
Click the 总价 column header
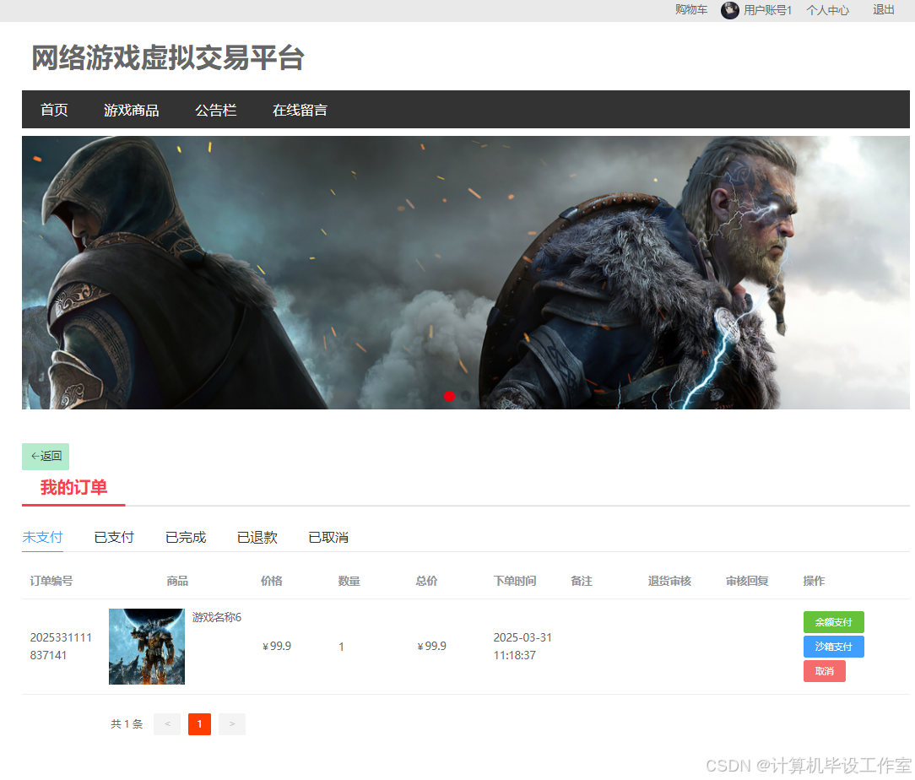pyautogui.click(x=426, y=581)
